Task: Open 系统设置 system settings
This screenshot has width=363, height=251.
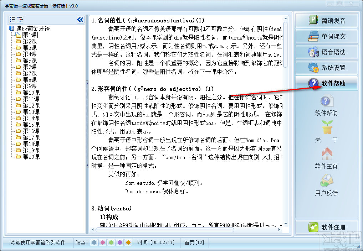Action: click(x=326, y=67)
